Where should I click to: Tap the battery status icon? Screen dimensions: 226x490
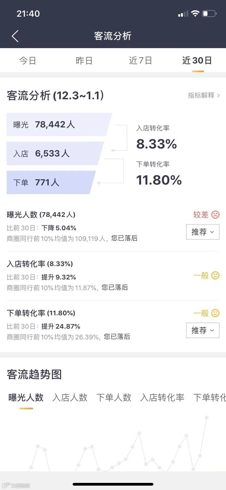pos(210,13)
